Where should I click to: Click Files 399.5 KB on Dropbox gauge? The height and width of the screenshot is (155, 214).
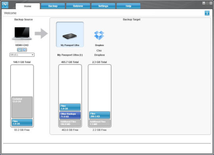pyautogui.click(x=99, y=115)
